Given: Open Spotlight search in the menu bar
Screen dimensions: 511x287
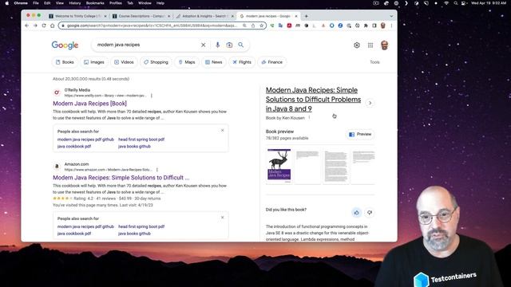Looking at the screenshot, I should 455,3.
